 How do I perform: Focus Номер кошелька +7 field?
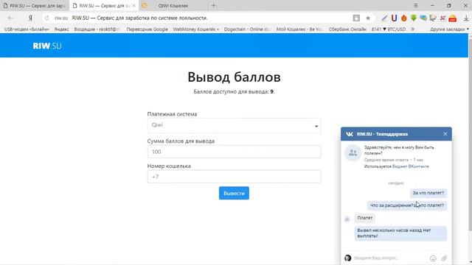234,177
